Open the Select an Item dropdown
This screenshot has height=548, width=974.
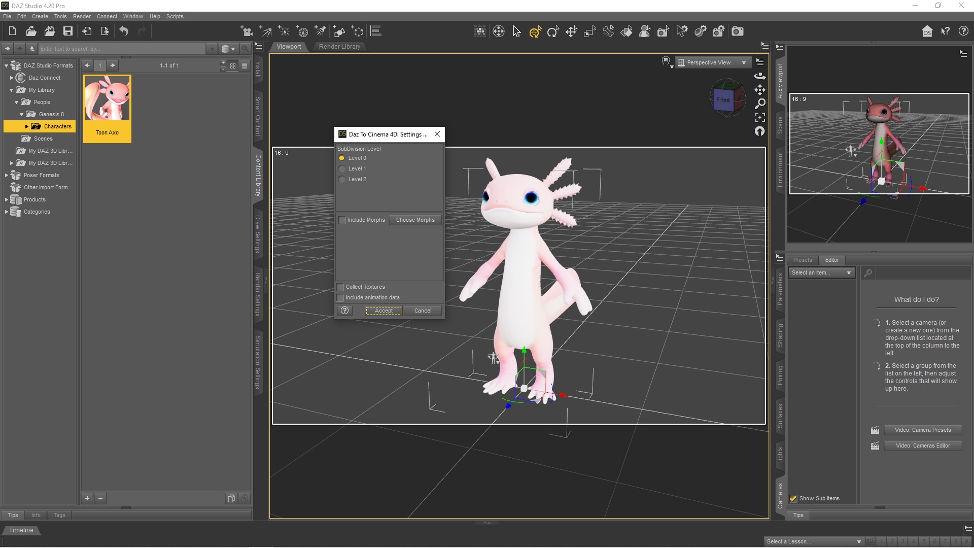click(x=822, y=273)
